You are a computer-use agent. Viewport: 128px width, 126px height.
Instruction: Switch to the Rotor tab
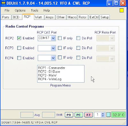tap(83, 17)
